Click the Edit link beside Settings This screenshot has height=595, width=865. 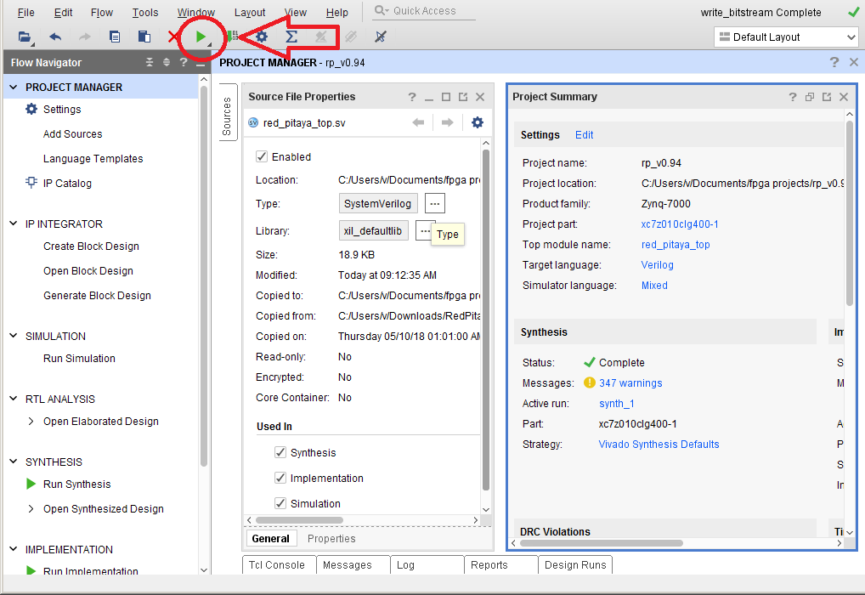(585, 134)
